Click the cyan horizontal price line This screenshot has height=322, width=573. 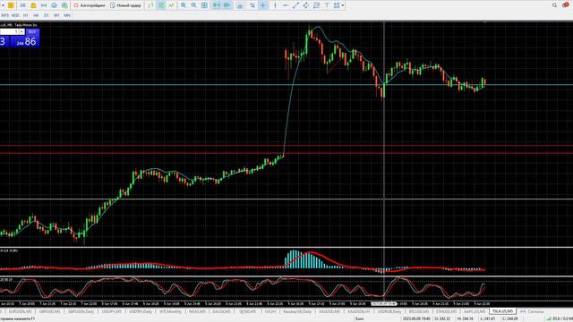coord(286,85)
